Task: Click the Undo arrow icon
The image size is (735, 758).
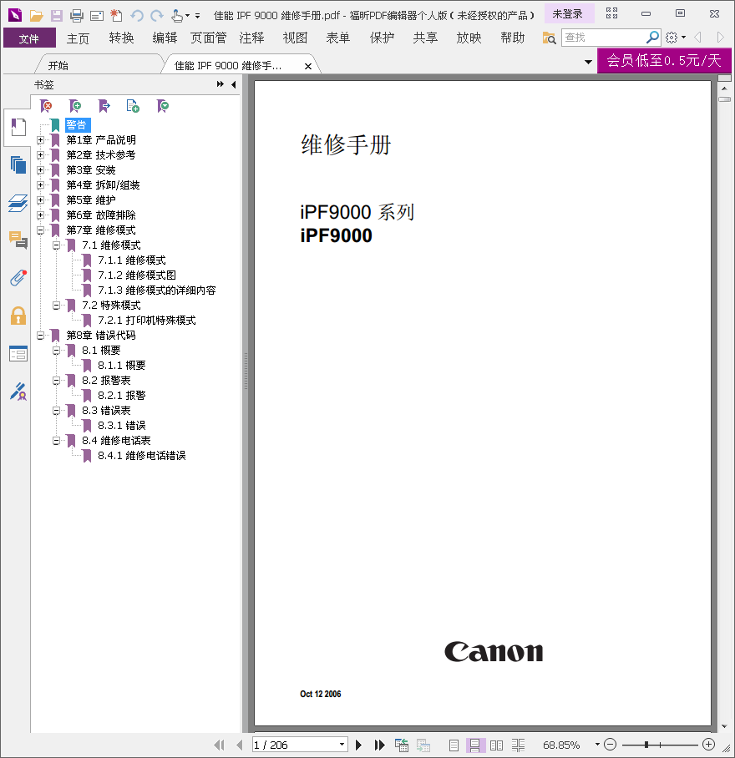Action: click(x=137, y=16)
